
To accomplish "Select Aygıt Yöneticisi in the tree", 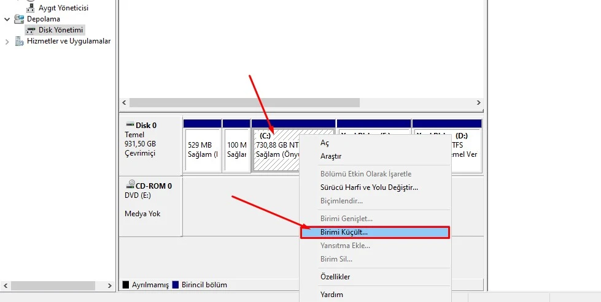I will pos(64,7).
